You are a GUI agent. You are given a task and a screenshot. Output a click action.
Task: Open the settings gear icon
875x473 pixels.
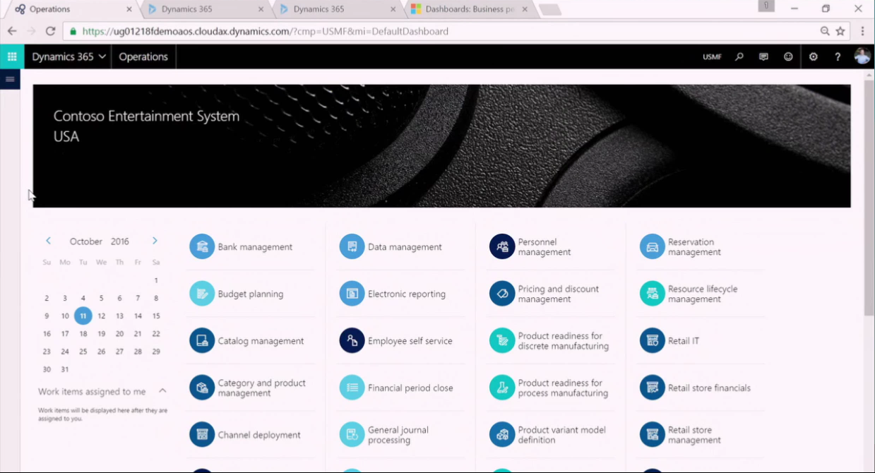tap(813, 56)
